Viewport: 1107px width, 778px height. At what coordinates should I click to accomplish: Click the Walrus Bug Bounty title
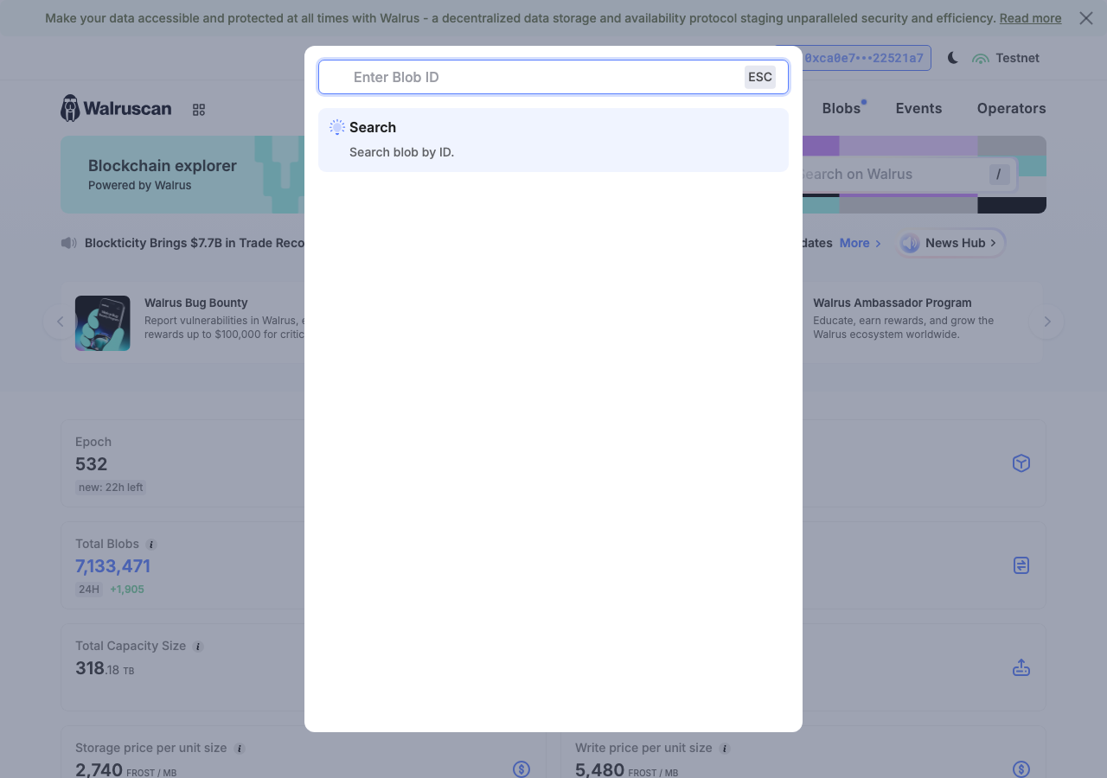pos(196,303)
